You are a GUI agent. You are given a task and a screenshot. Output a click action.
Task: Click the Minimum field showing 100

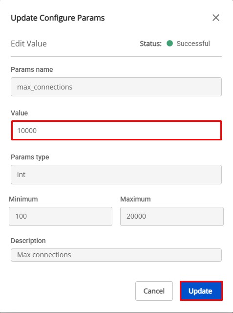(x=61, y=216)
